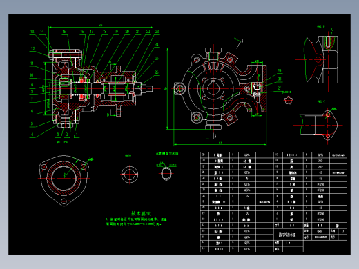Select part balloon number 14
The width and height of the screenshot is (359, 269).
pos(42,32)
